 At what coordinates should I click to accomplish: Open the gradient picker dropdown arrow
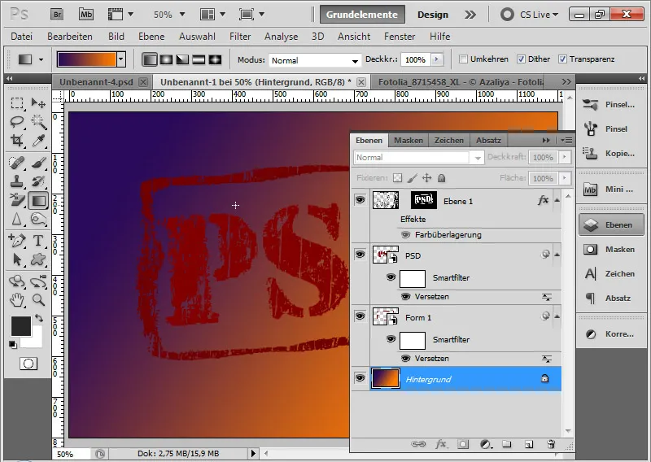point(120,59)
